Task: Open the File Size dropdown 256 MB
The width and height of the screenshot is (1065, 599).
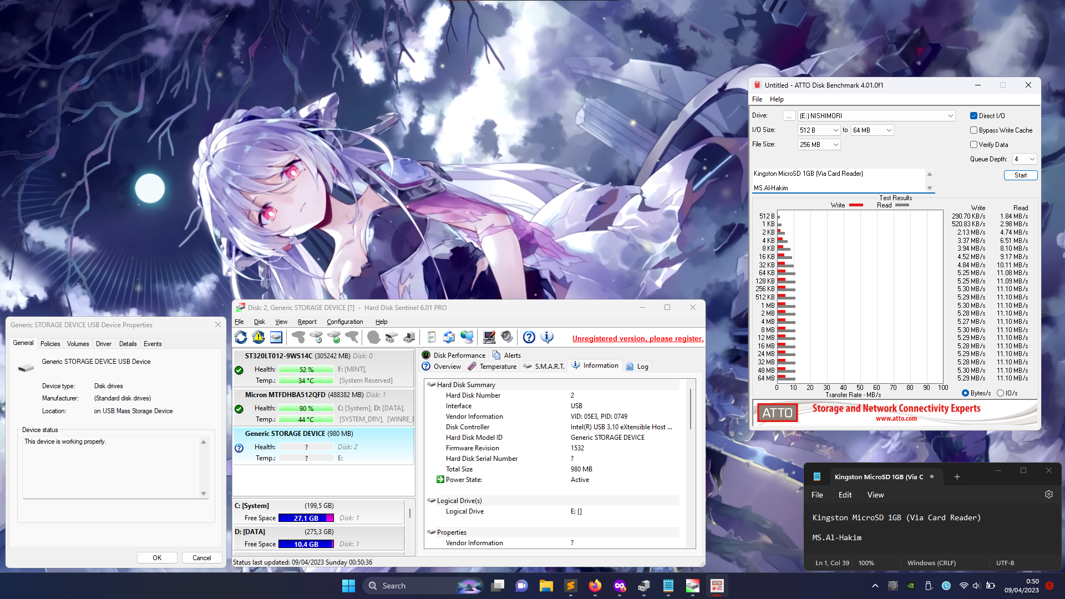Action: [819, 145]
